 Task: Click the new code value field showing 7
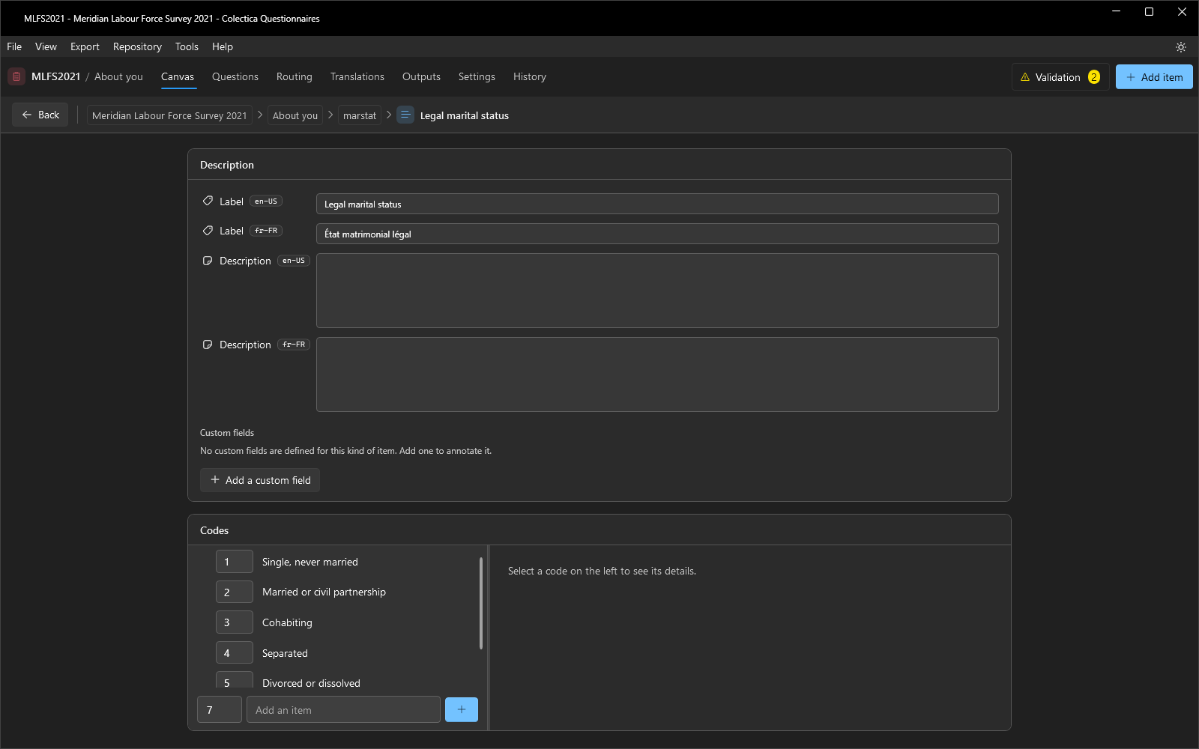coord(220,709)
